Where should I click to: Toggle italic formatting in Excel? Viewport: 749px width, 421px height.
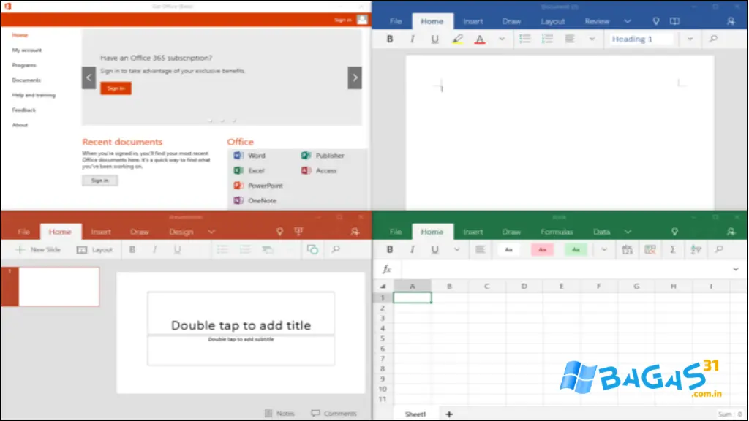tap(412, 249)
